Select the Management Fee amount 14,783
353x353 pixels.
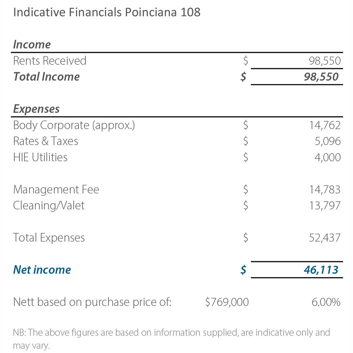click(x=325, y=190)
